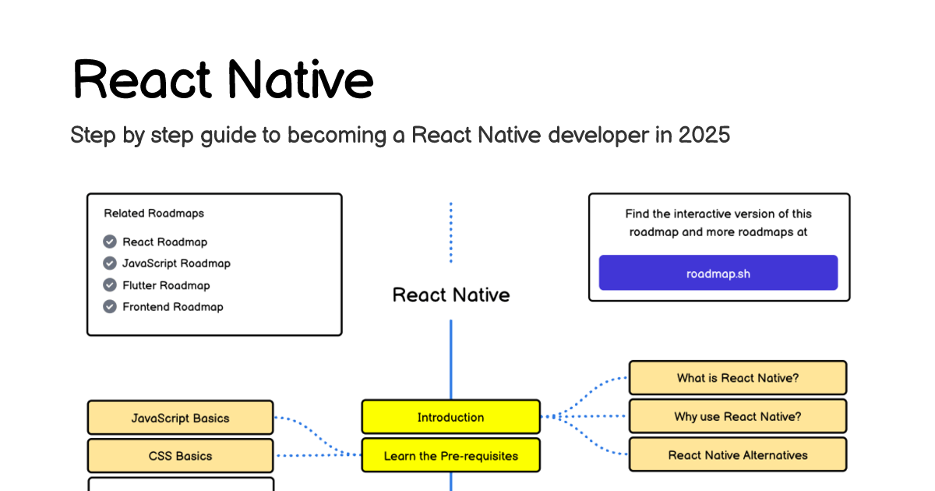
Task: Click the checkmark icon beside Frontend Roadmap
Action: 110,307
